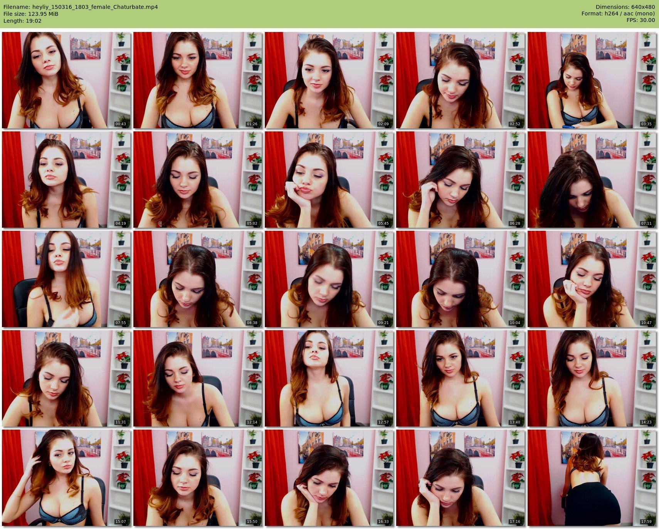Select the frame labeled 15:07
This screenshot has width=659, height=529.
tap(66, 478)
